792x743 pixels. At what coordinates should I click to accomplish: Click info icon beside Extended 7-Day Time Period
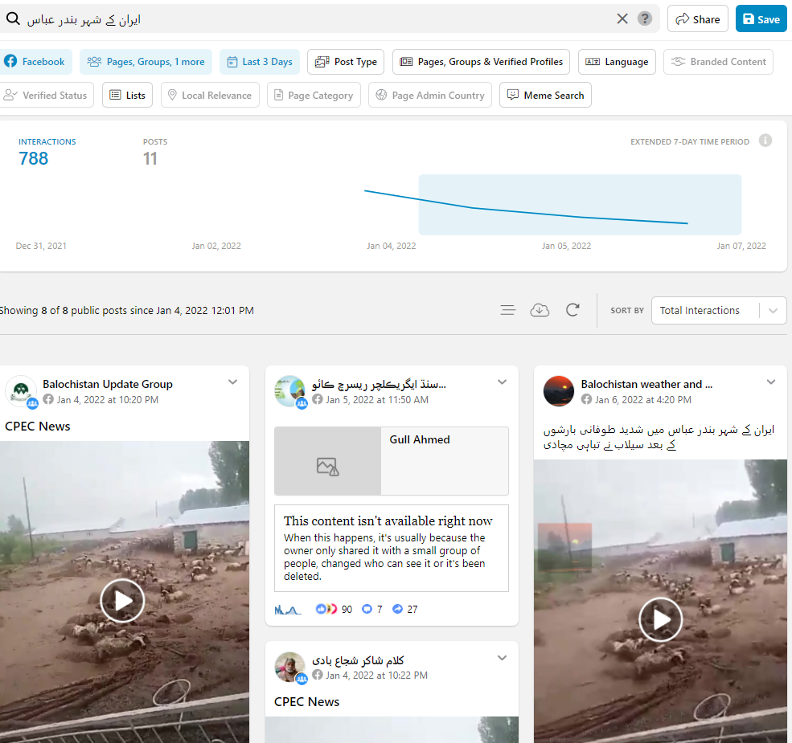(765, 141)
